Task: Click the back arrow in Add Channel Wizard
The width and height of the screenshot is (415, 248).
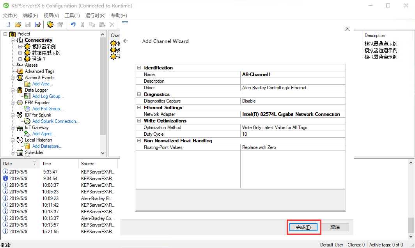Action: click(x=126, y=41)
